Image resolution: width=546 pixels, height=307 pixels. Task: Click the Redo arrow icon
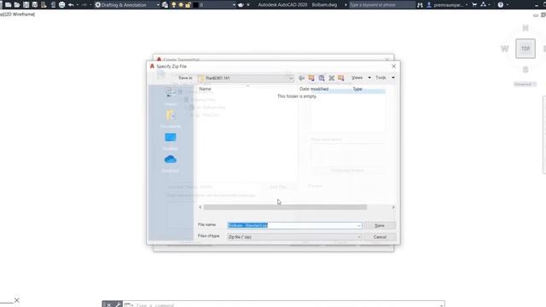(84, 5)
